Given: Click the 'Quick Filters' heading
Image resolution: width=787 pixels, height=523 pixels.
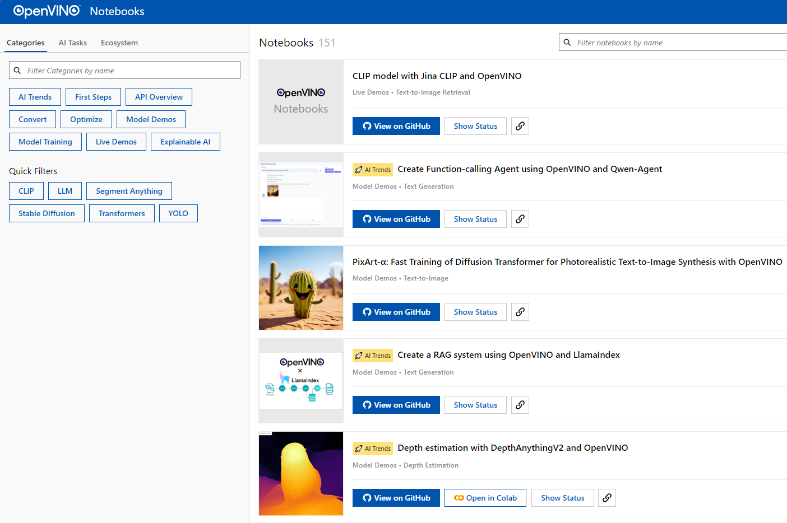Looking at the screenshot, I should click(33, 171).
